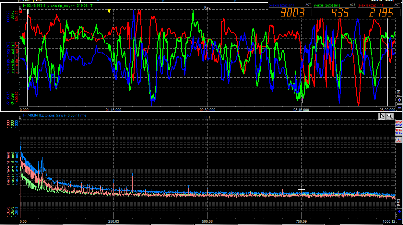Click recorder time label 01:15.000
The width and height of the screenshot is (403, 225).
[x=113, y=110]
